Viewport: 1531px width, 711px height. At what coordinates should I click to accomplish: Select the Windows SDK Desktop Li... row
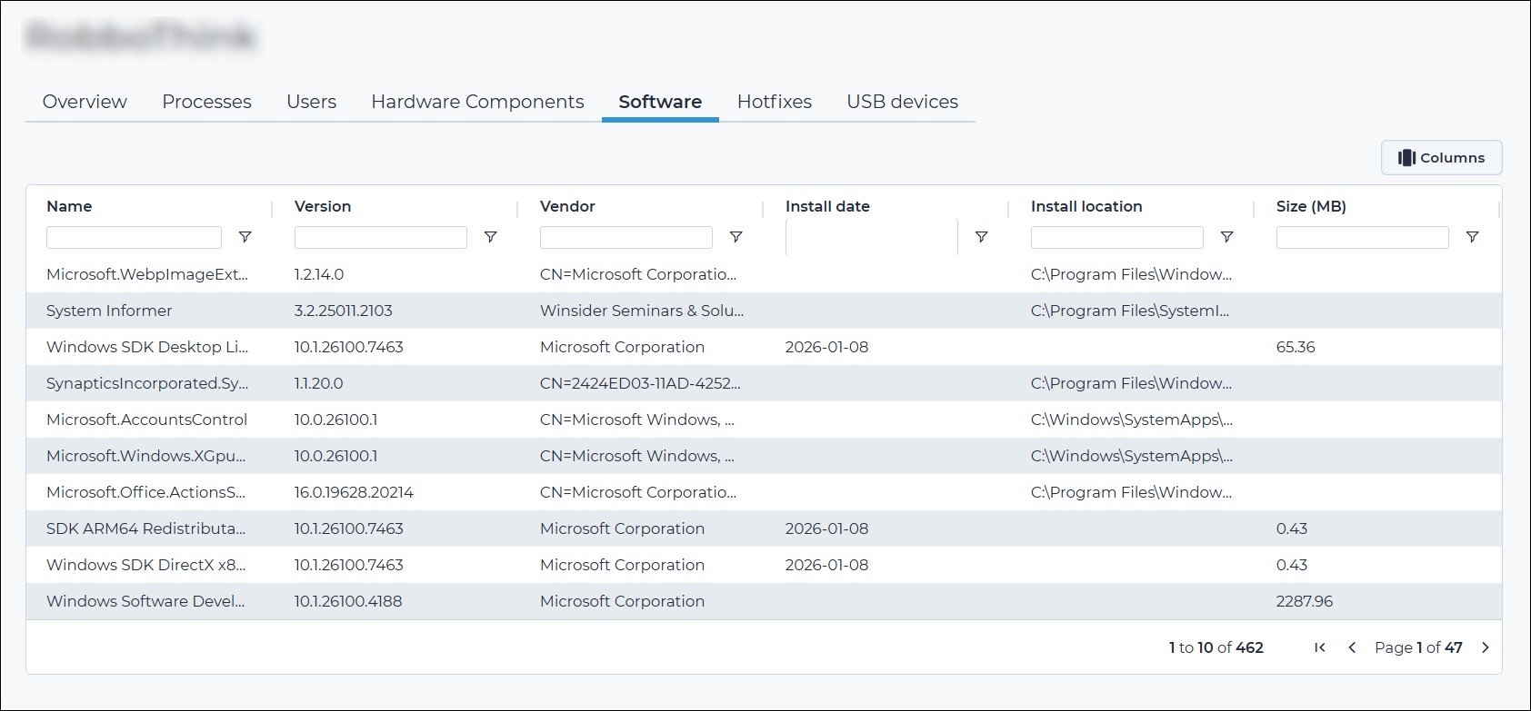point(764,347)
